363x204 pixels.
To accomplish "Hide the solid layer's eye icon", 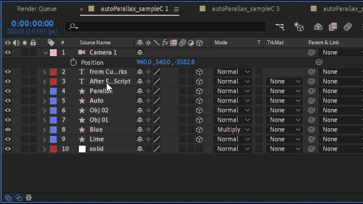I will click(x=7, y=149).
